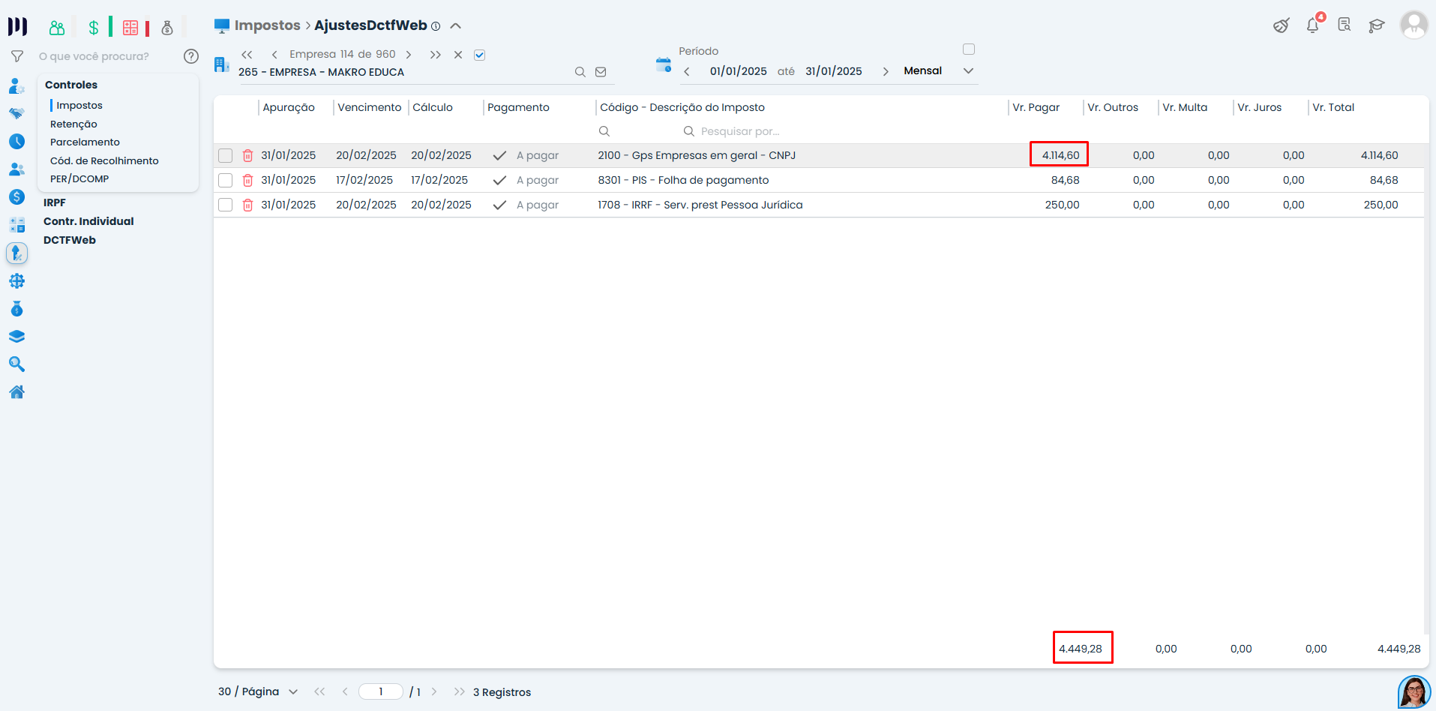Click the envelope icon beside company name

pyautogui.click(x=601, y=72)
